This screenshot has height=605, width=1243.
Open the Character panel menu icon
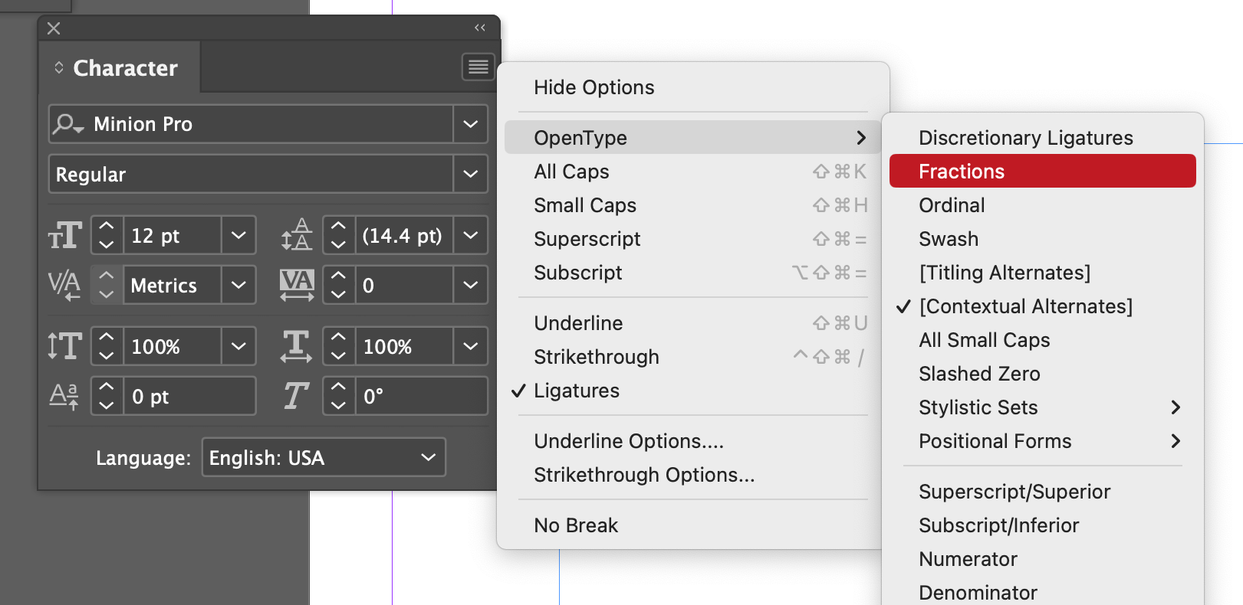click(478, 67)
